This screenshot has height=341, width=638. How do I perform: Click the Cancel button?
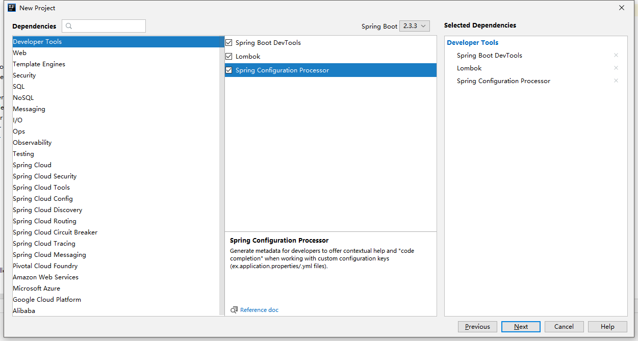click(x=564, y=327)
